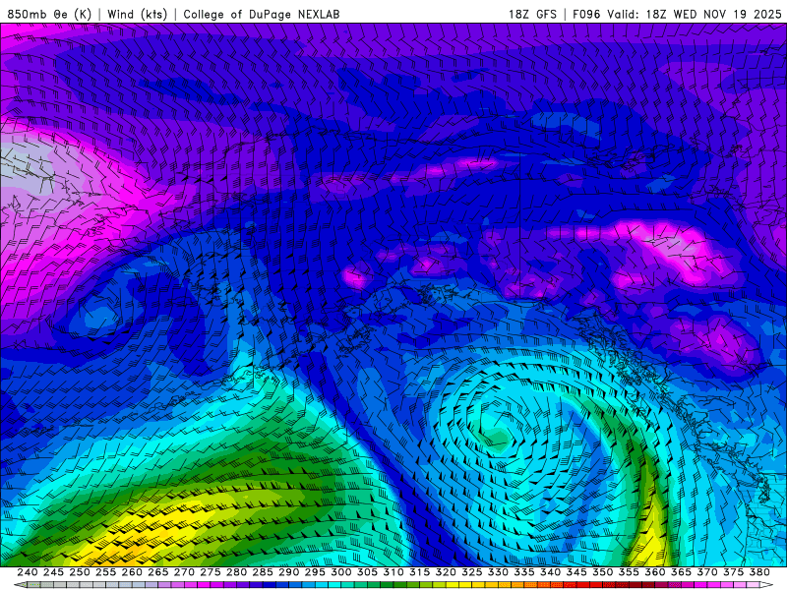Image resolution: width=787 pixels, height=590 pixels.
Task: Click the 320 value on the color scale
Action: coord(446,572)
